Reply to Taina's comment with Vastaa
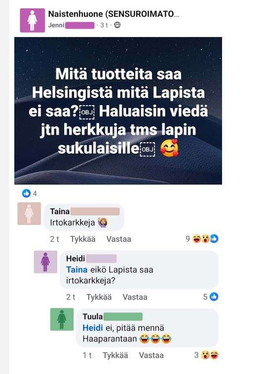The height and width of the screenshot is (374, 265). pos(119,239)
